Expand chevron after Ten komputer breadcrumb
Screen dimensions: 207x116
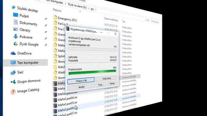[x=65, y=4]
